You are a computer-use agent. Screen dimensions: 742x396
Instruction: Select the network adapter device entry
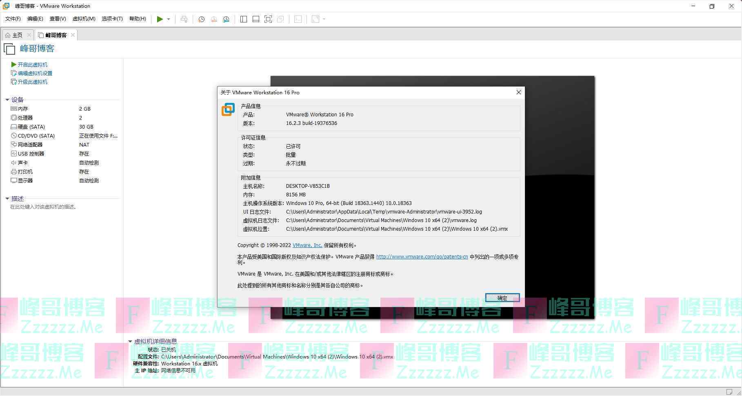30,145
